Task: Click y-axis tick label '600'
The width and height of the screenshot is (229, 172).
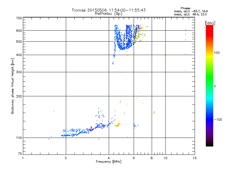Action: pyautogui.click(x=19, y=31)
